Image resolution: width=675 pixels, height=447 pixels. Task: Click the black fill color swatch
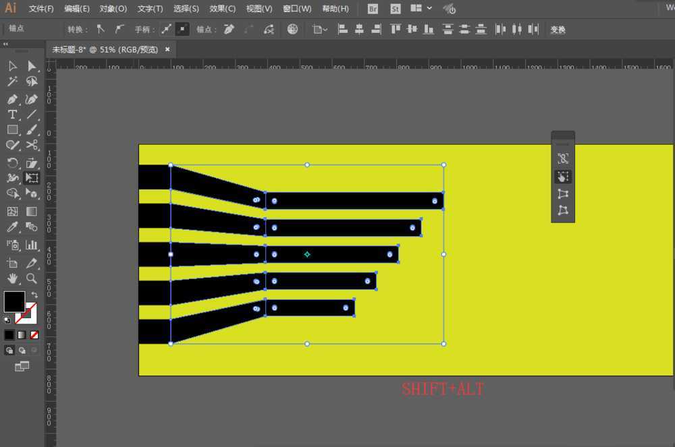14,302
